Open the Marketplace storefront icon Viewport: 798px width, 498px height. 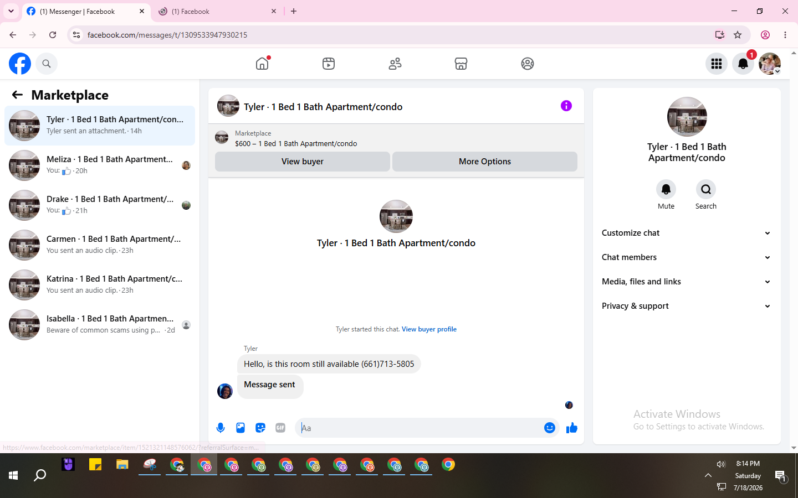461,64
